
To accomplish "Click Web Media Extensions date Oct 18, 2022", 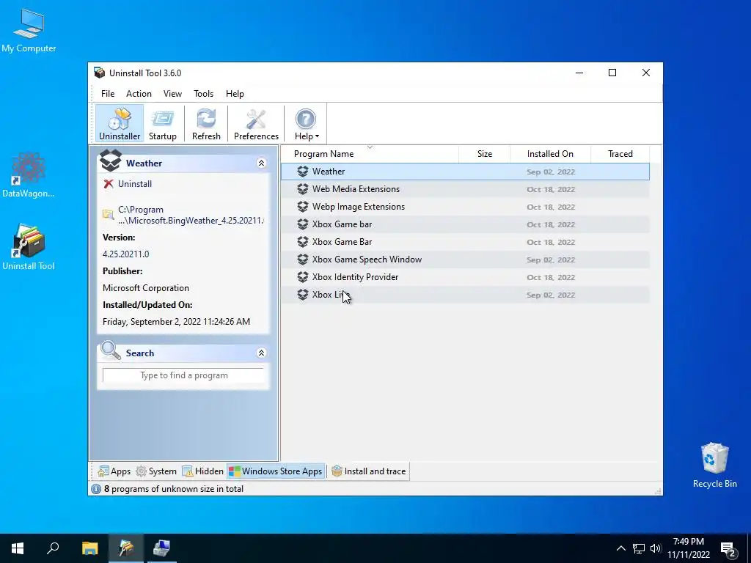I will pyautogui.click(x=550, y=190).
